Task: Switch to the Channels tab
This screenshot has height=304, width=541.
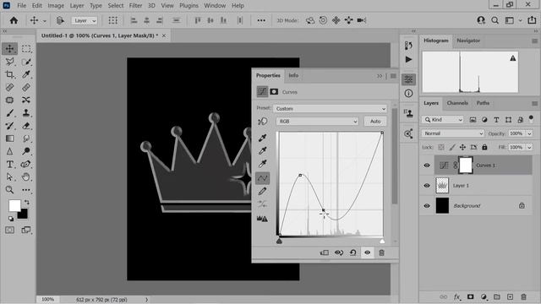Action: coord(457,103)
